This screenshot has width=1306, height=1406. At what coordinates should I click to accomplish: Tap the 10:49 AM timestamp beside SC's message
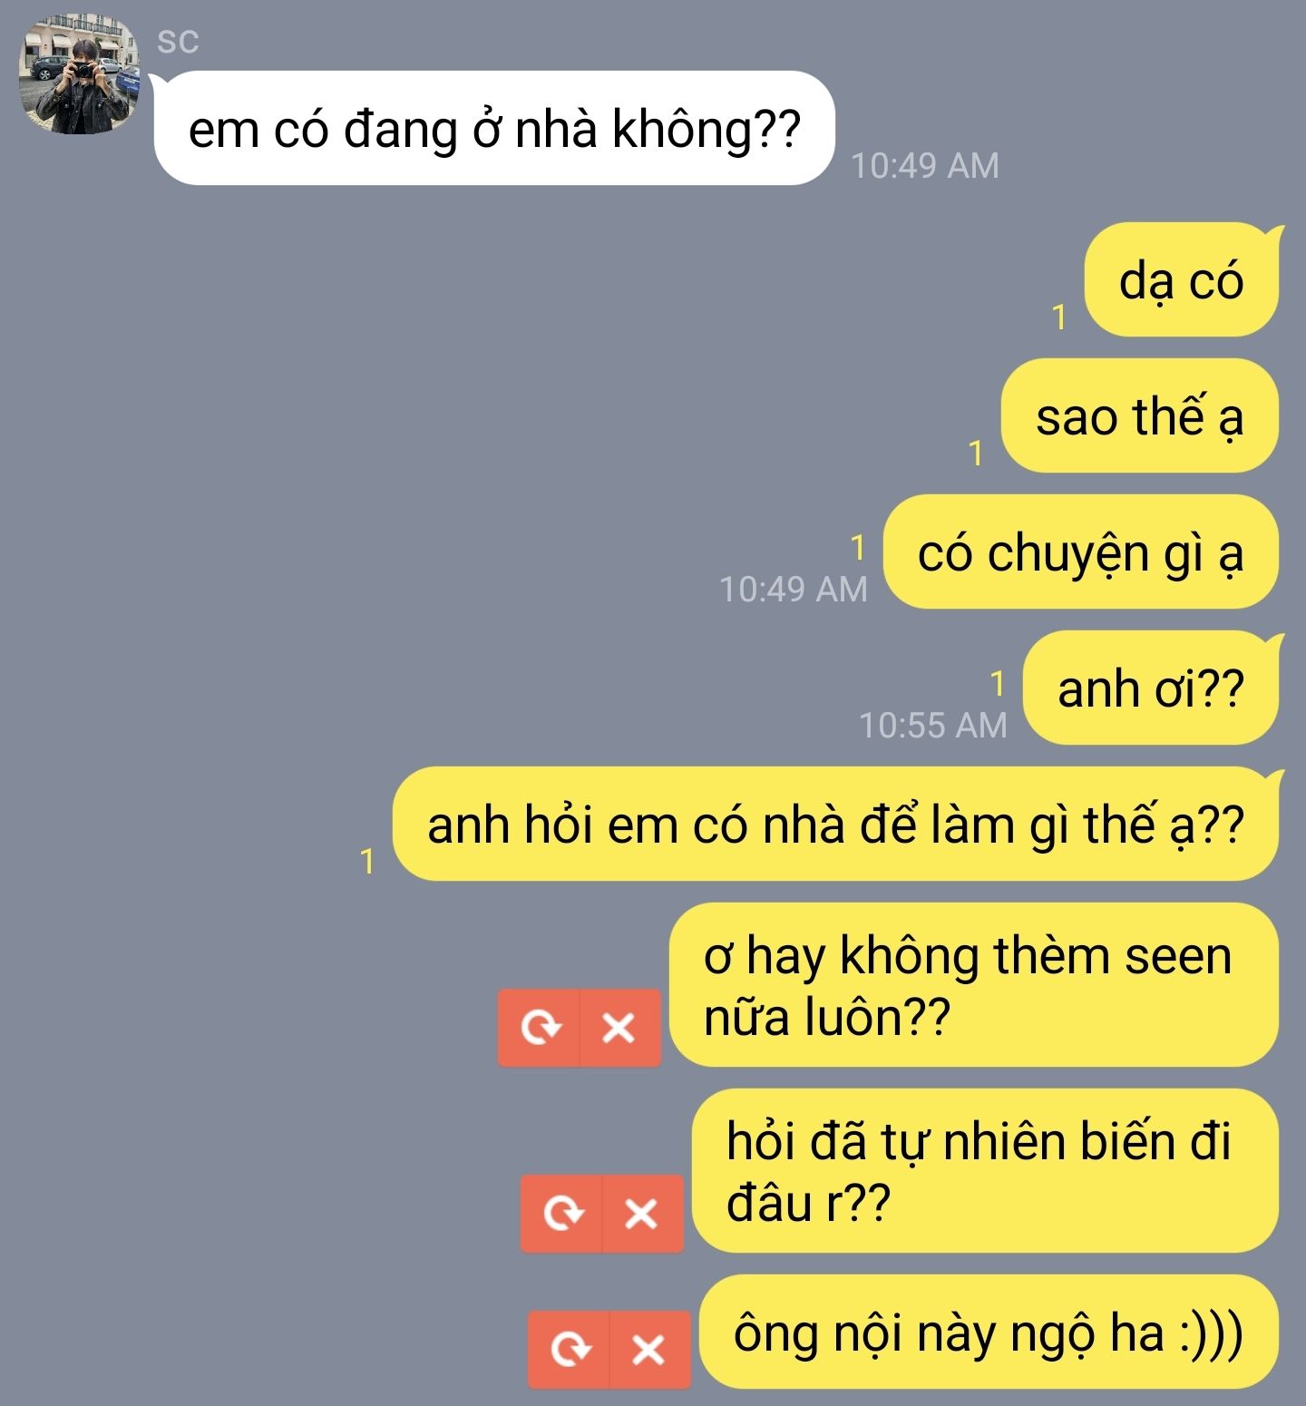pos(925,165)
